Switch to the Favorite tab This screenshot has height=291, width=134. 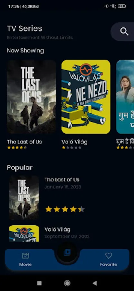(x=108, y=259)
